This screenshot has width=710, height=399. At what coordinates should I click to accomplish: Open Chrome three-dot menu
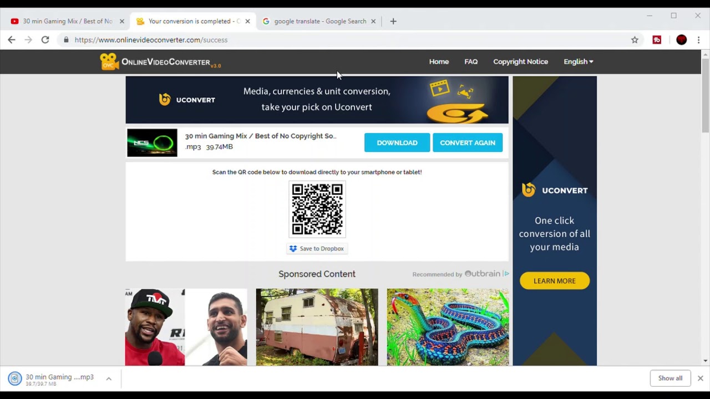click(x=699, y=40)
